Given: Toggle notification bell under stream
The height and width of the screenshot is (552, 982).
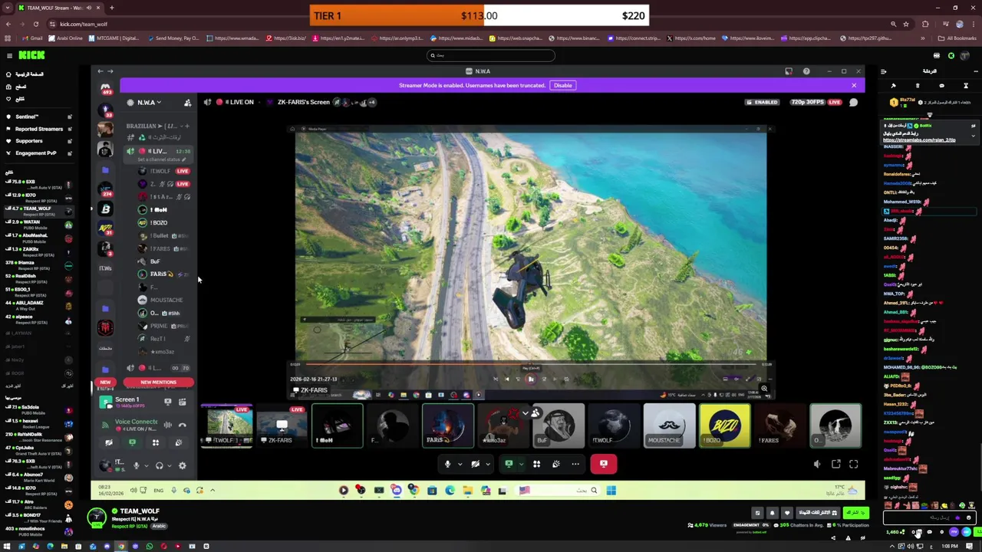Looking at the screenshot, I should [x=772, y=513].
